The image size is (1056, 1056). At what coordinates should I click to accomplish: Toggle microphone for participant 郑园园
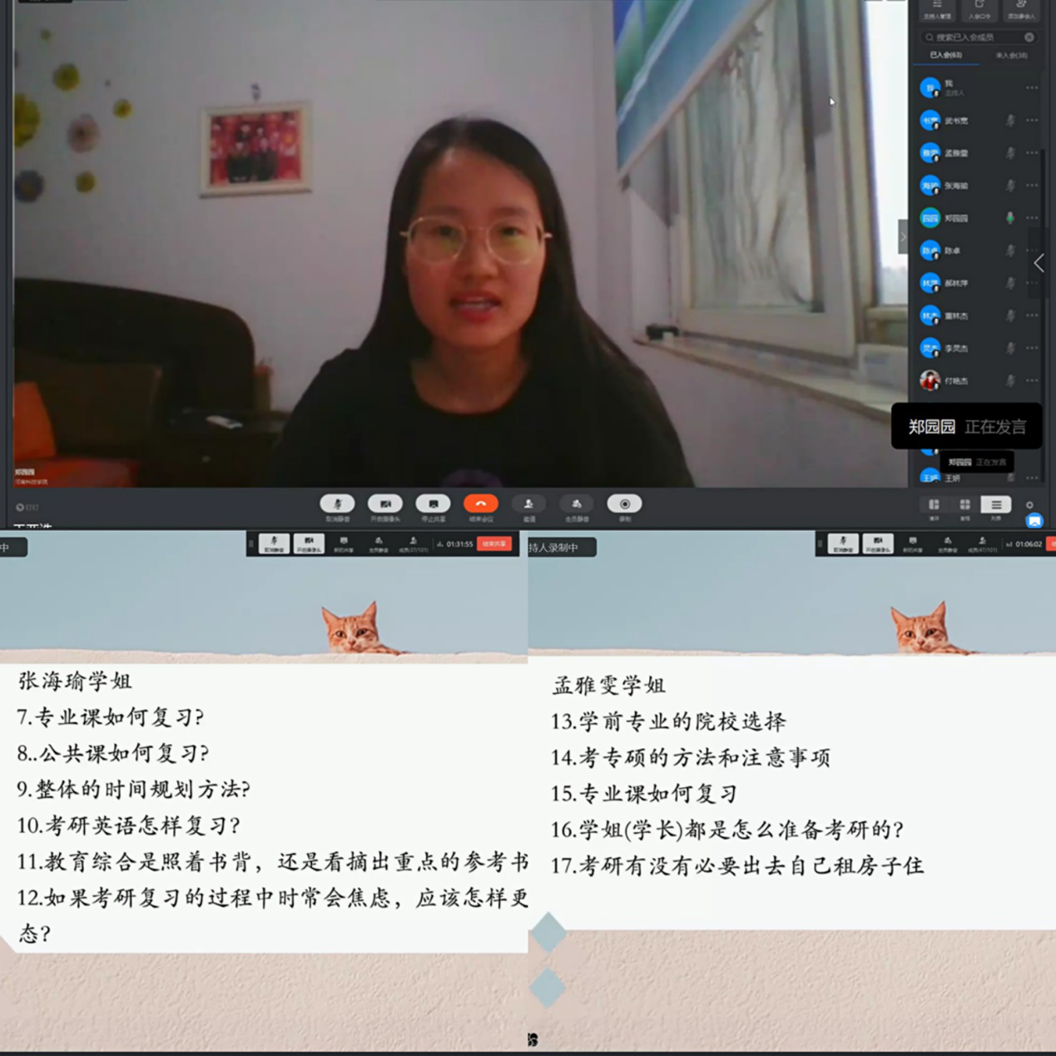pos(1009,218)
